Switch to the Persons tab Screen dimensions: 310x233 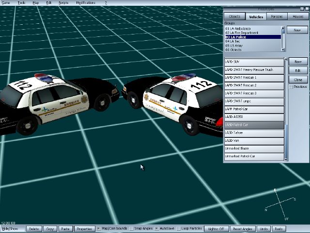tap(277, 17)
